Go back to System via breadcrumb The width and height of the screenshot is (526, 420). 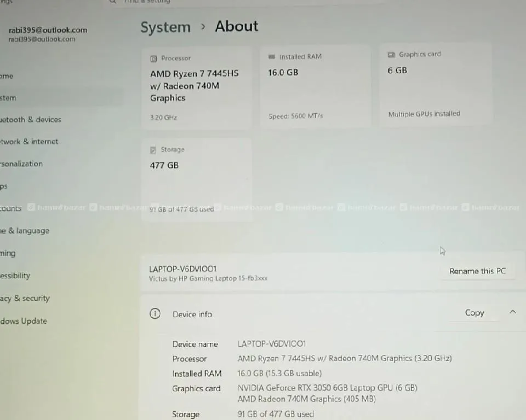(x=165, y=27)
